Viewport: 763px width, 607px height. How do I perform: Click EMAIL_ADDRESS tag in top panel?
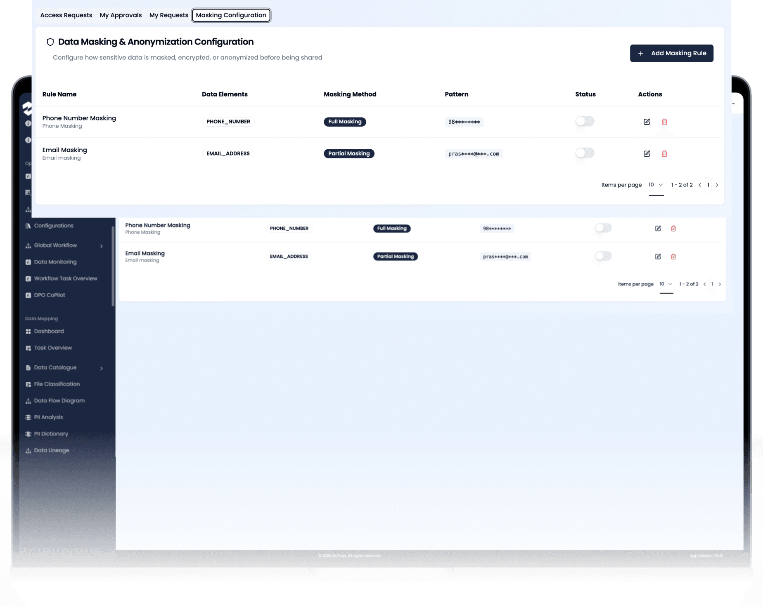(228, 153)
